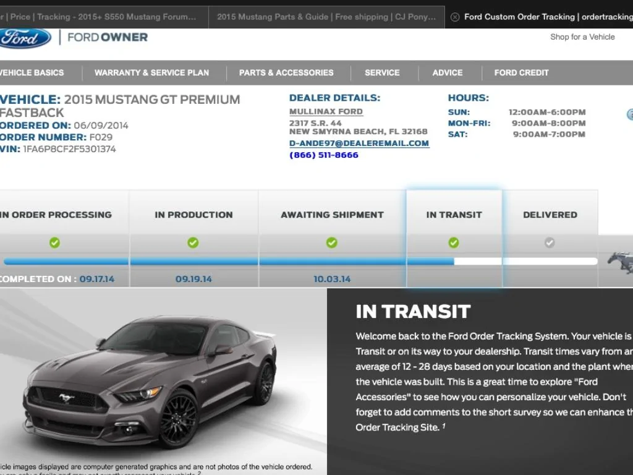The image size is (633, 475).
Task: Click the order number F029
Action: 101,137
